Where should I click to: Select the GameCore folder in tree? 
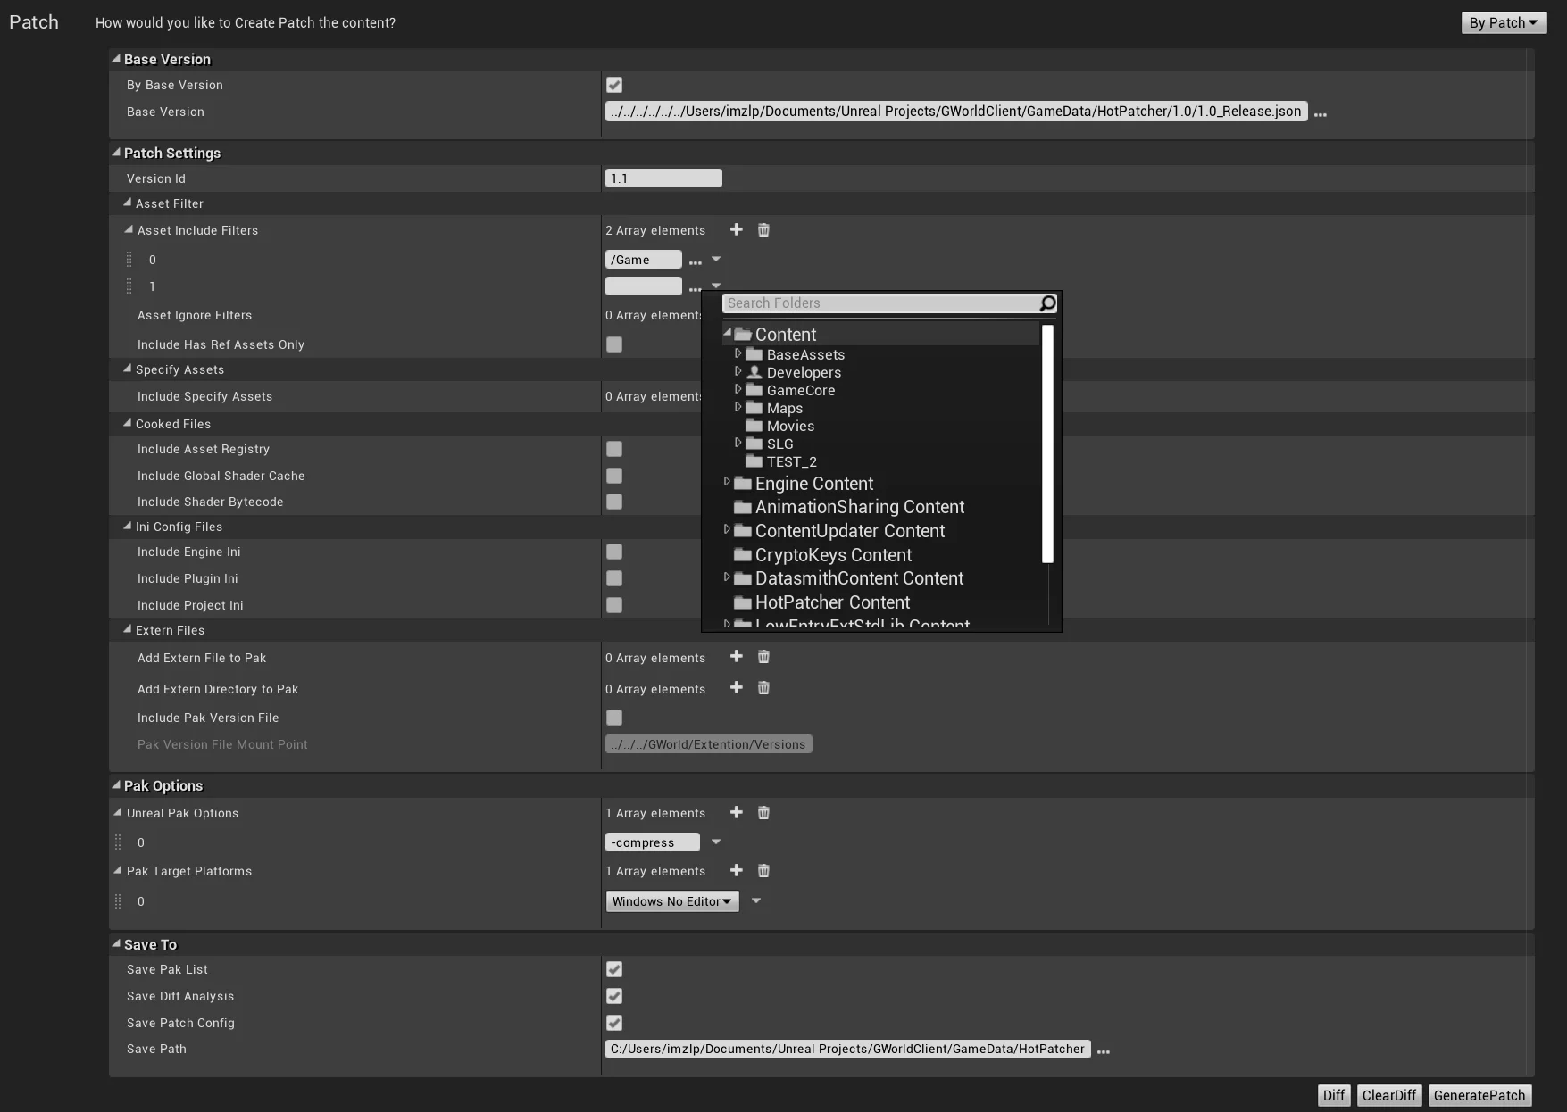800,390
